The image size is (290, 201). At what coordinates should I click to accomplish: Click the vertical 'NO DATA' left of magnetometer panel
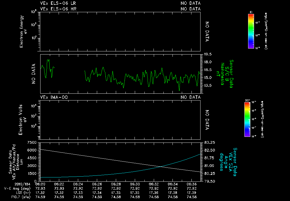[x=33, y=74]
